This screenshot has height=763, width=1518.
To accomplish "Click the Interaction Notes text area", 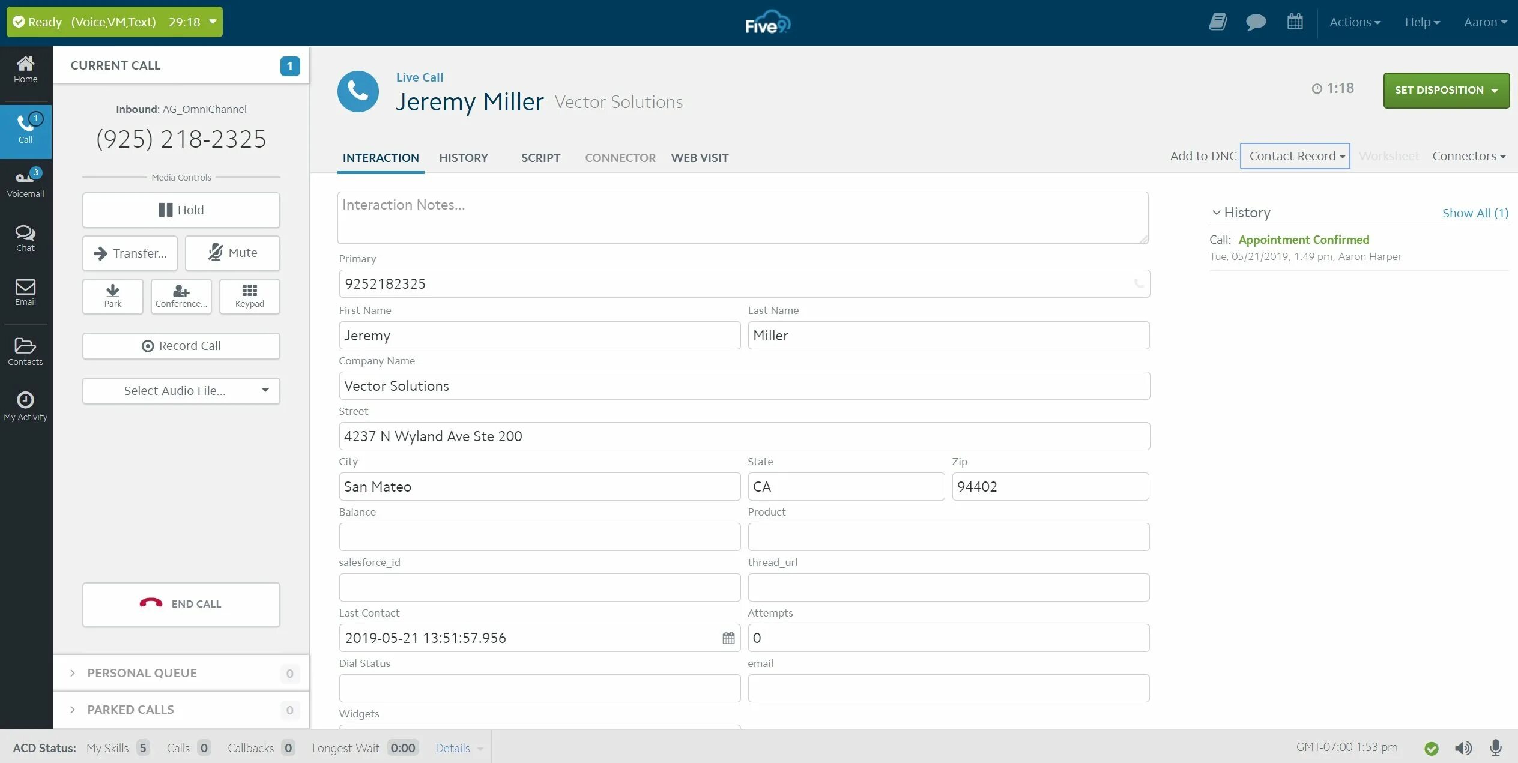I will pyautogui.click(x=742, y=217).
